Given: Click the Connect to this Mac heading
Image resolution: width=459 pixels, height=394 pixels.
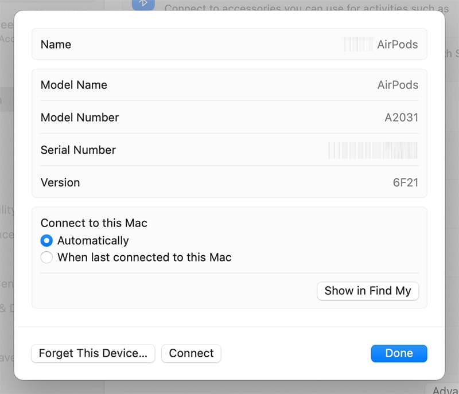Looking at the screenshot, I should 94,223.
